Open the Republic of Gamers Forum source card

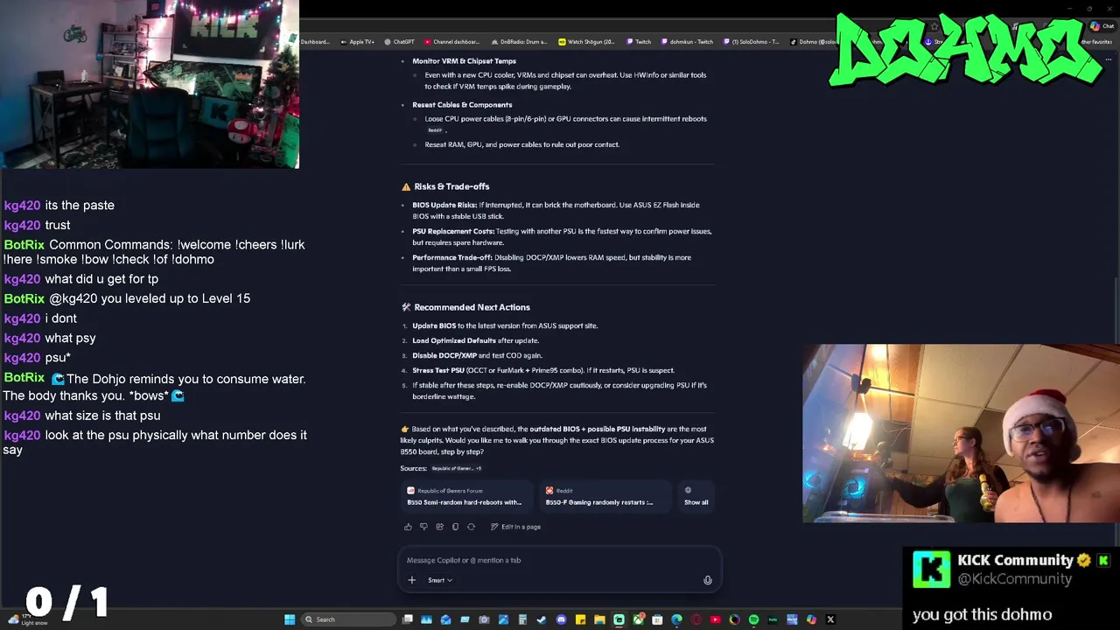coord(467,496)
